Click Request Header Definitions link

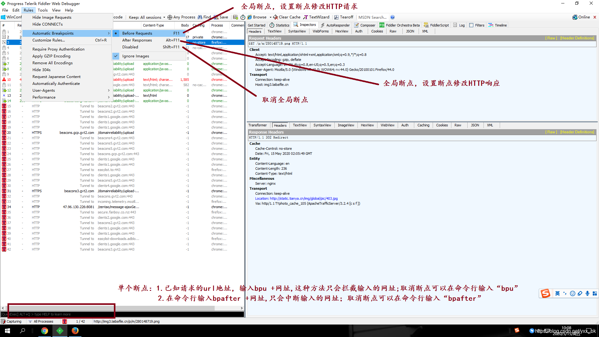click(577, 38)
